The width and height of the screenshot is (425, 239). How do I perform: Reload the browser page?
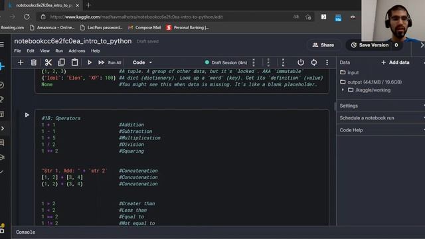coord(27,17)
